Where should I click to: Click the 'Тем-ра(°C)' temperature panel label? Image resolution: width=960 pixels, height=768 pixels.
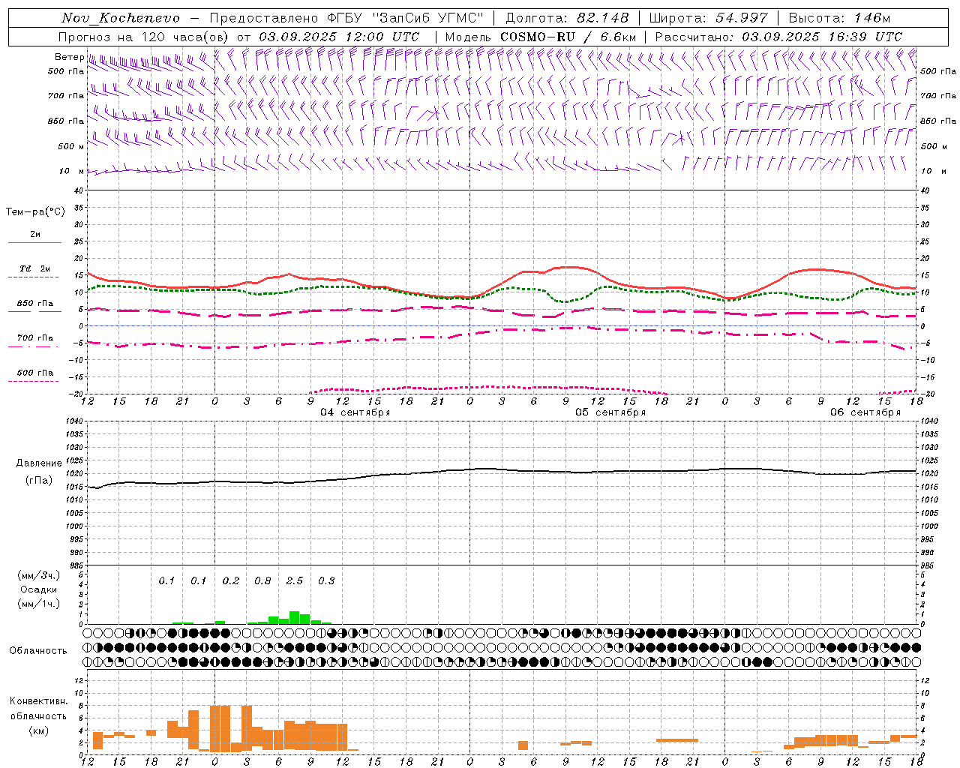pyautogui.click(x=36, y=212)
